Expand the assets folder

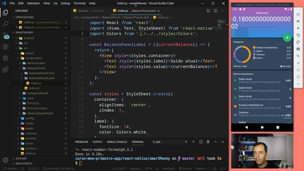tap(29, 53)
